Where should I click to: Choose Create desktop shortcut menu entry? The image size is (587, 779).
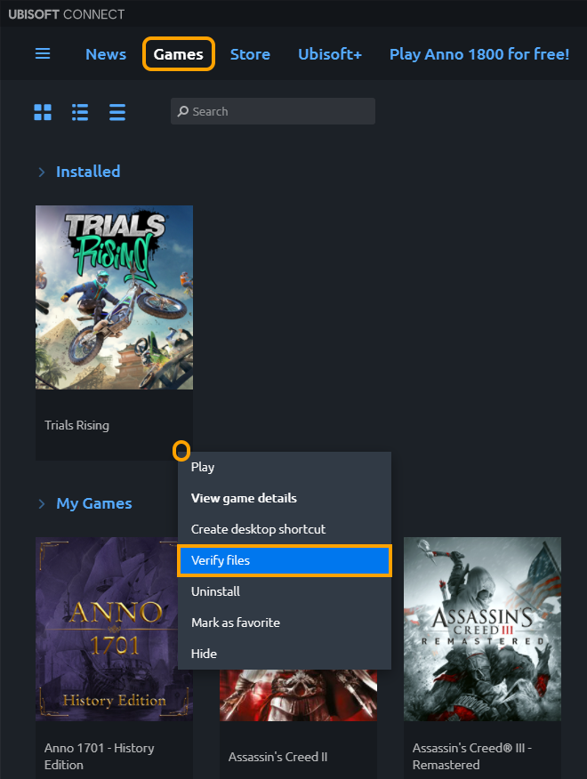[x=285, y=529]
